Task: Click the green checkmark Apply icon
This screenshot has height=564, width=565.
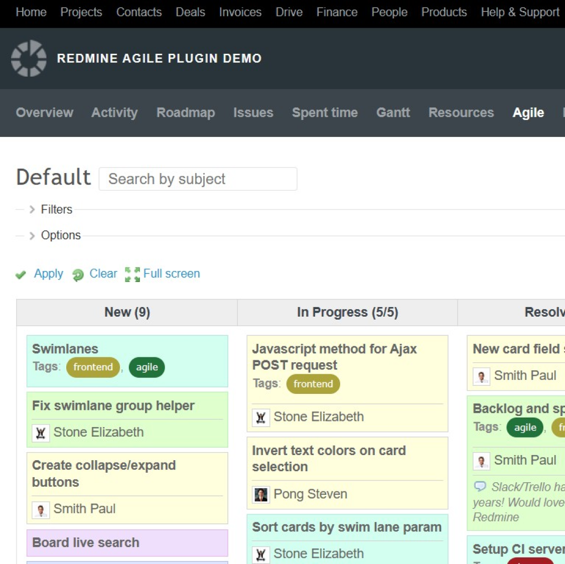Action: (21, 274)
